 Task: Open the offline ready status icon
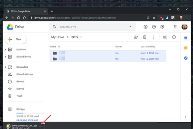(145, 27)
